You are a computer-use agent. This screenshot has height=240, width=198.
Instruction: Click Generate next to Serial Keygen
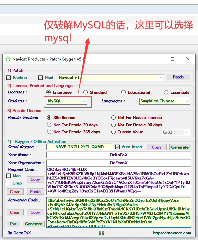180,147
